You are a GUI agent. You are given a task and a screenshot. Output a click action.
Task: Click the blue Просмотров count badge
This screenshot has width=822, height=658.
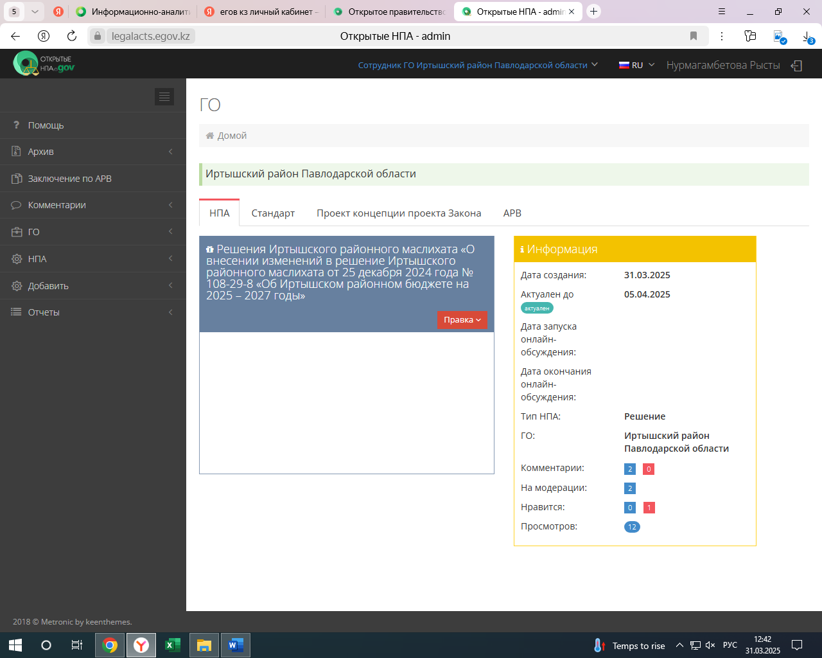click(632, 527)
